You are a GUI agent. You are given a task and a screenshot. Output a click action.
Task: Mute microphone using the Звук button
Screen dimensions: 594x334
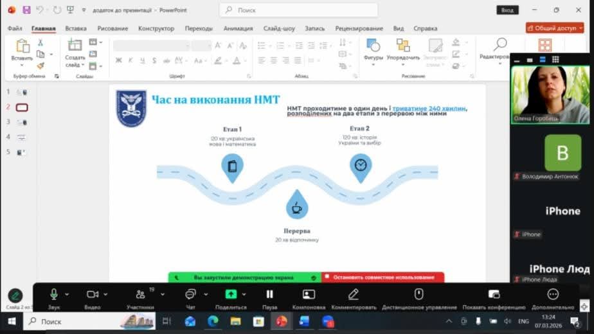(x=54, y=294)
